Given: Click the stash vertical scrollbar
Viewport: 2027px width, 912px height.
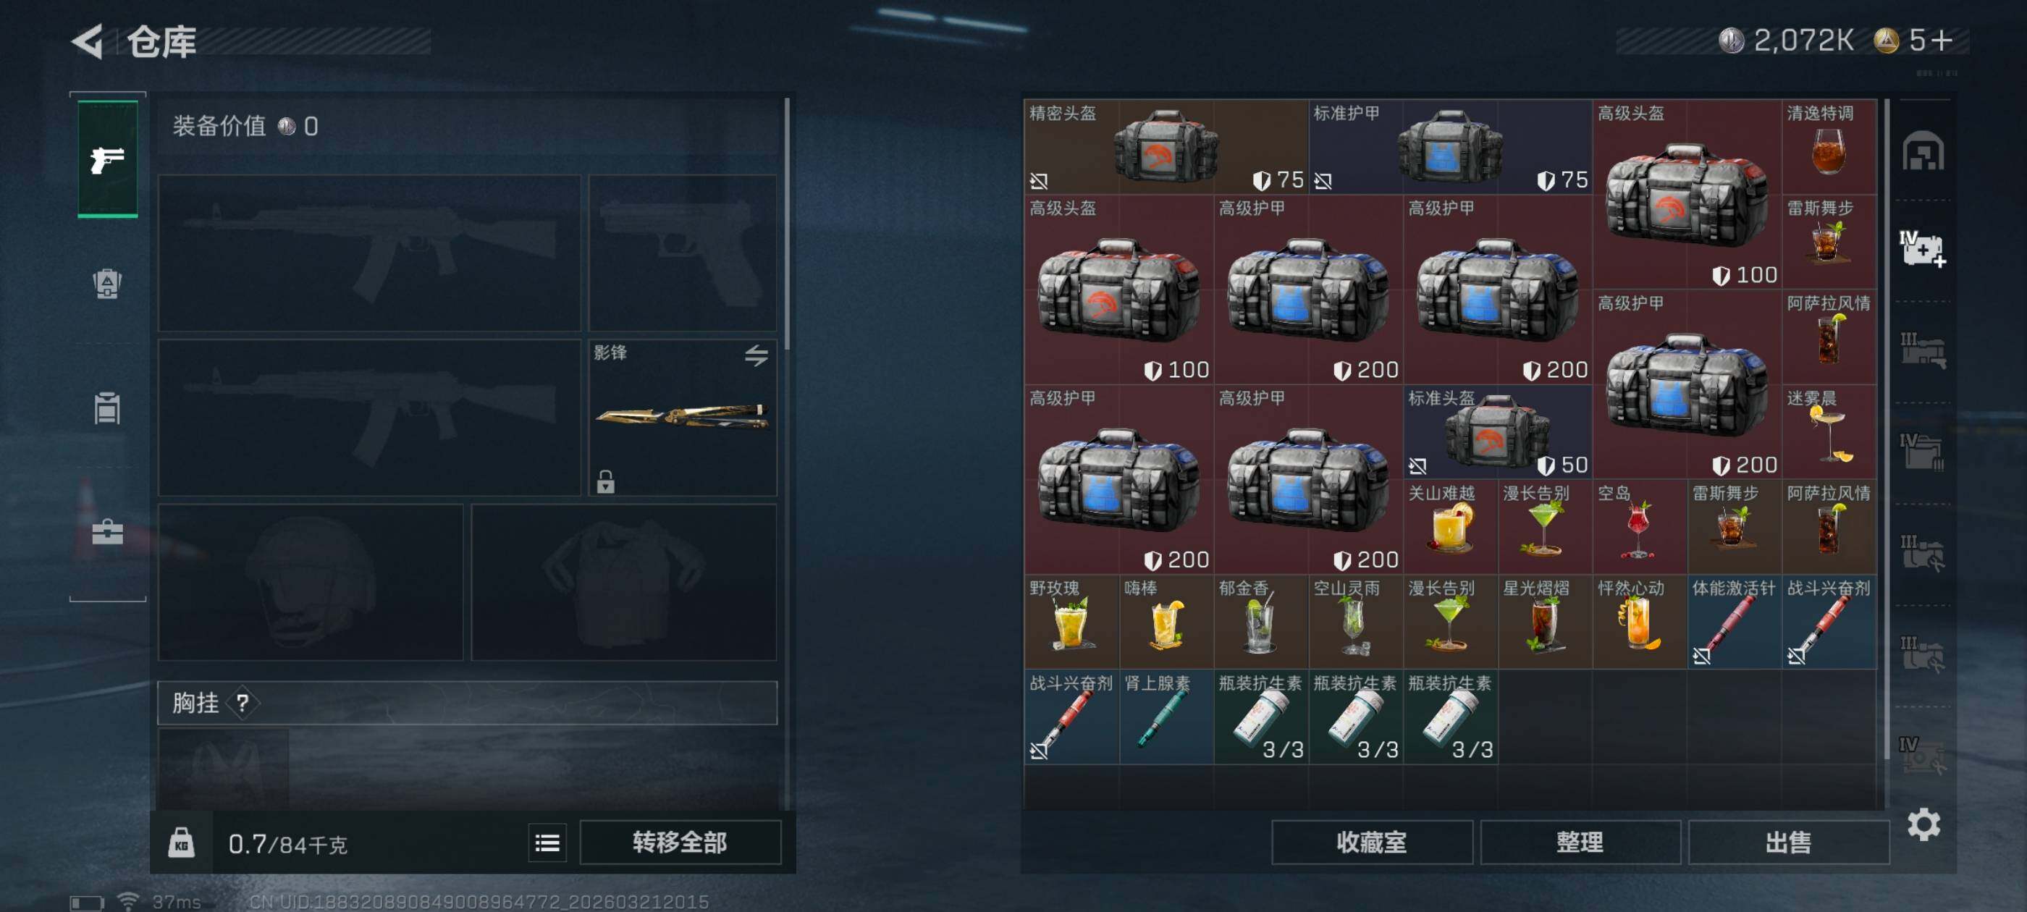Looking at the screenshot, I should pos(1887,428).
